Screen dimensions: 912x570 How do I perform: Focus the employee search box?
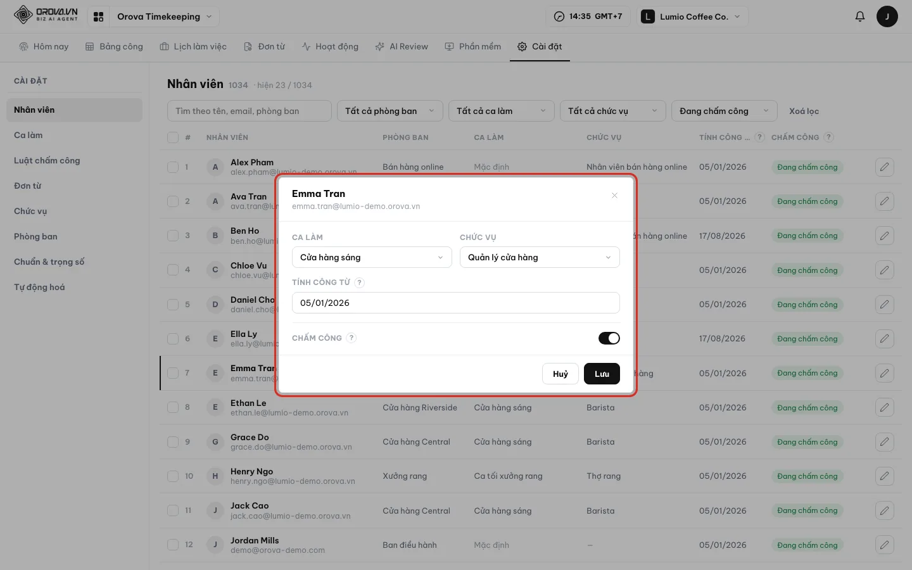tap(250, 111)
